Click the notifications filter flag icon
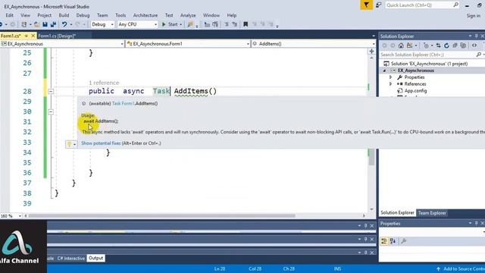The height and width of the screenshot is (273, 485). click(366, 5)
